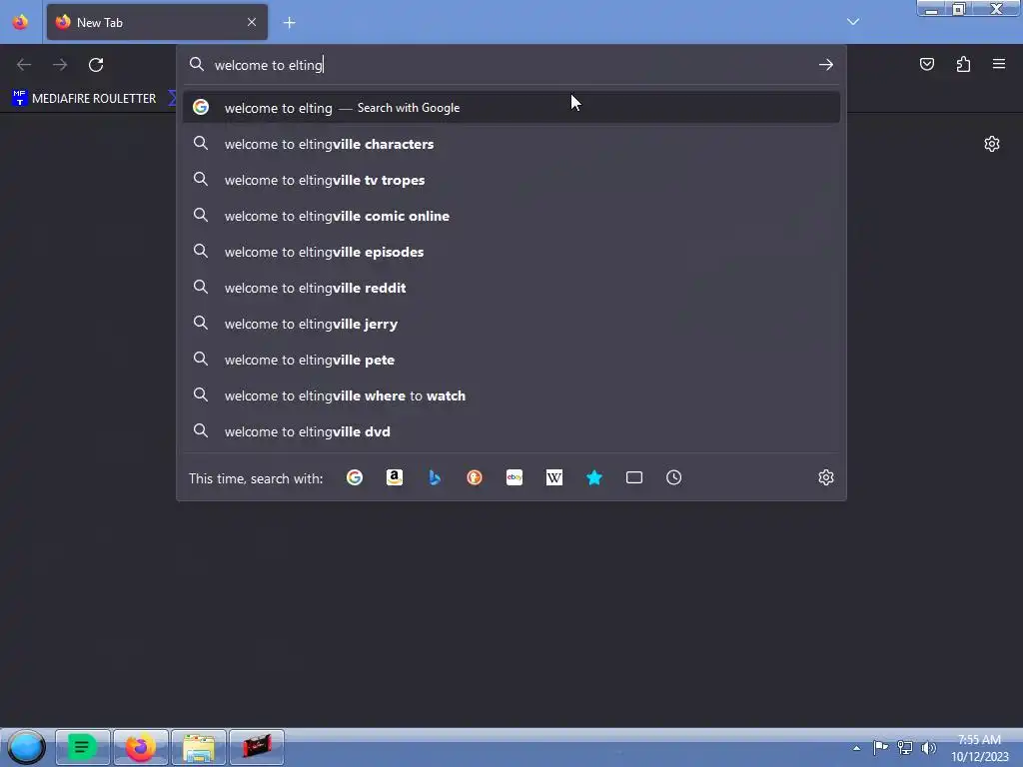1023x767 pixels.
Task: Search this time with Bing
Action: pos(435,477)
